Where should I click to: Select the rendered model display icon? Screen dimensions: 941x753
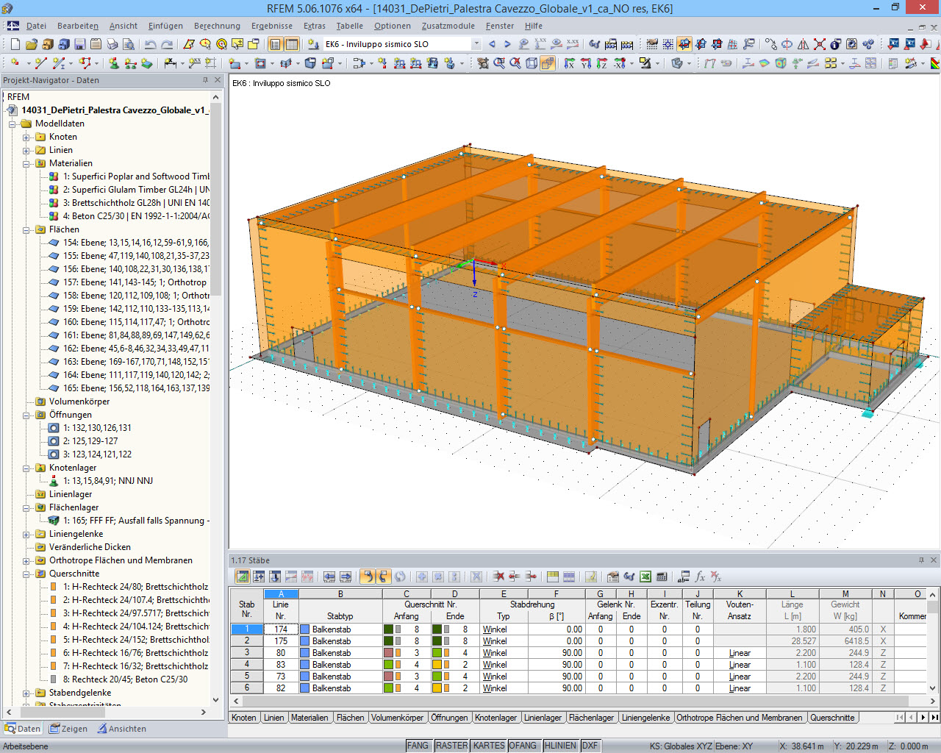tap(547, 64)
